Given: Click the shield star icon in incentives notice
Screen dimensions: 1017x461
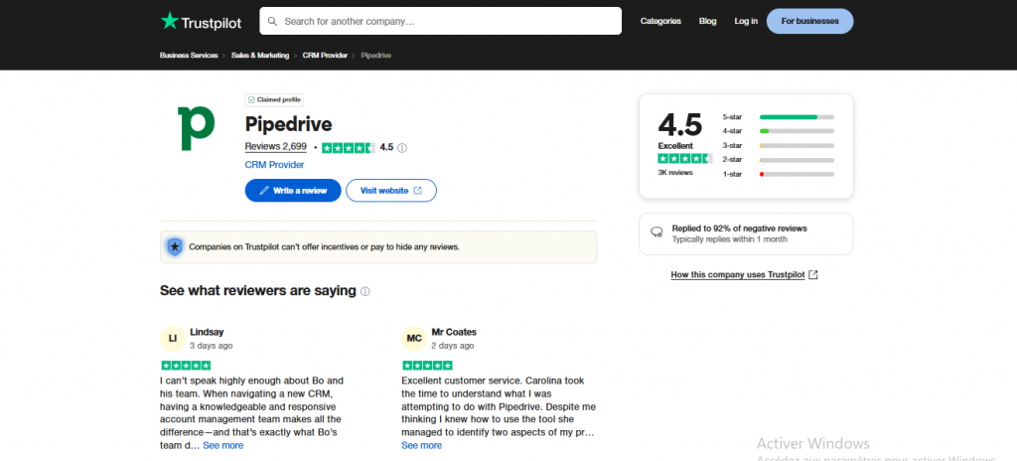Looking at the screenshot, I should [x=175, y=246].
